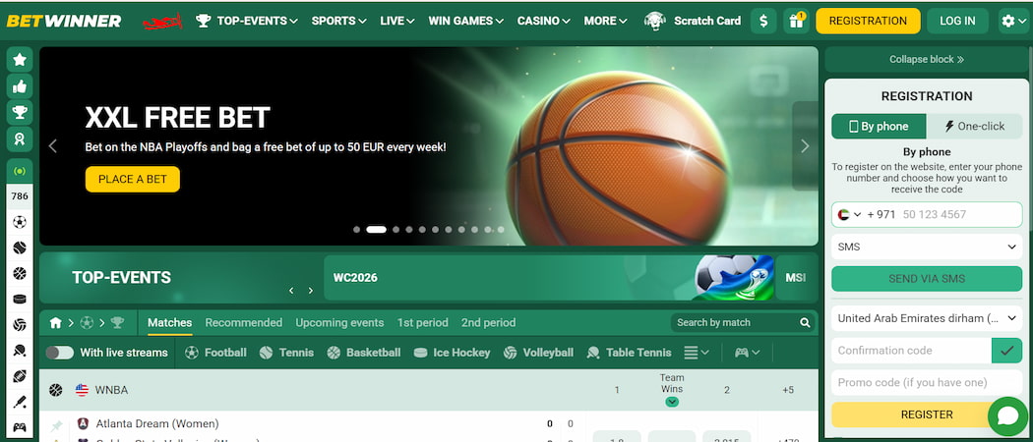1033x442 pixels.
Task: Click Collapse block link
Action: click(927, 59)
